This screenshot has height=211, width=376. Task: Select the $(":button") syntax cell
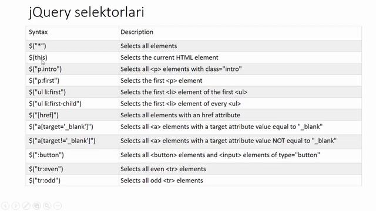72,156
